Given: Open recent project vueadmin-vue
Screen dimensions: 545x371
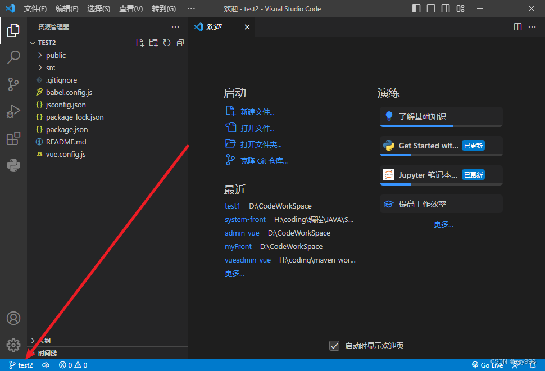Looking at the screenshot, I should (x=247, y=260).
